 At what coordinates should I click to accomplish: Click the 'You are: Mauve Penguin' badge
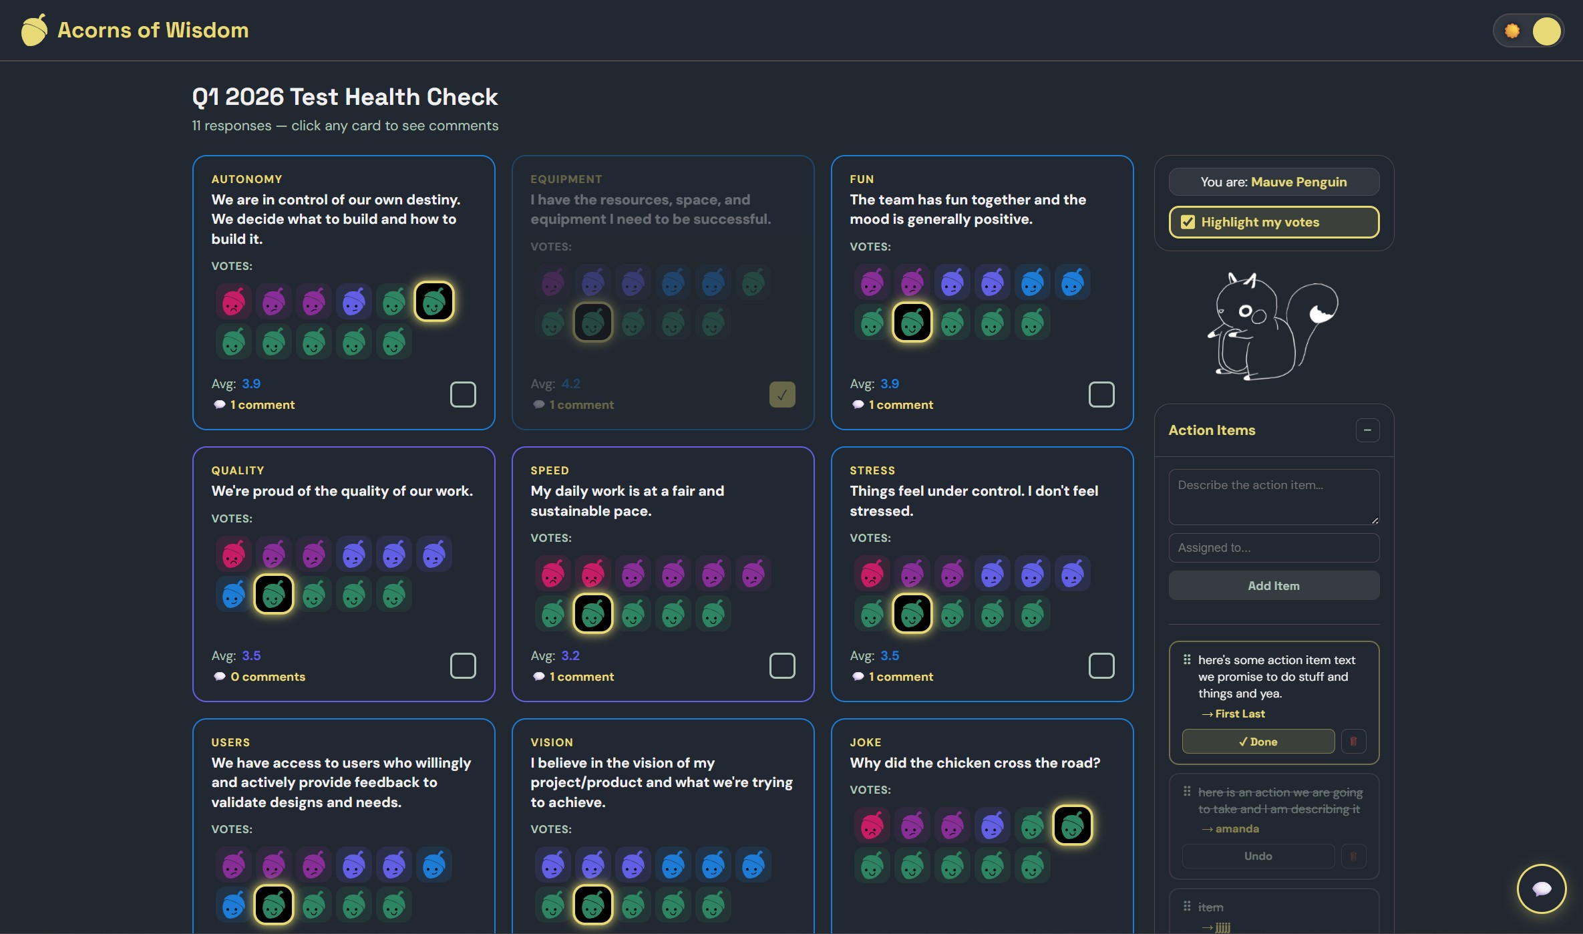click(x=1274, y=182)
